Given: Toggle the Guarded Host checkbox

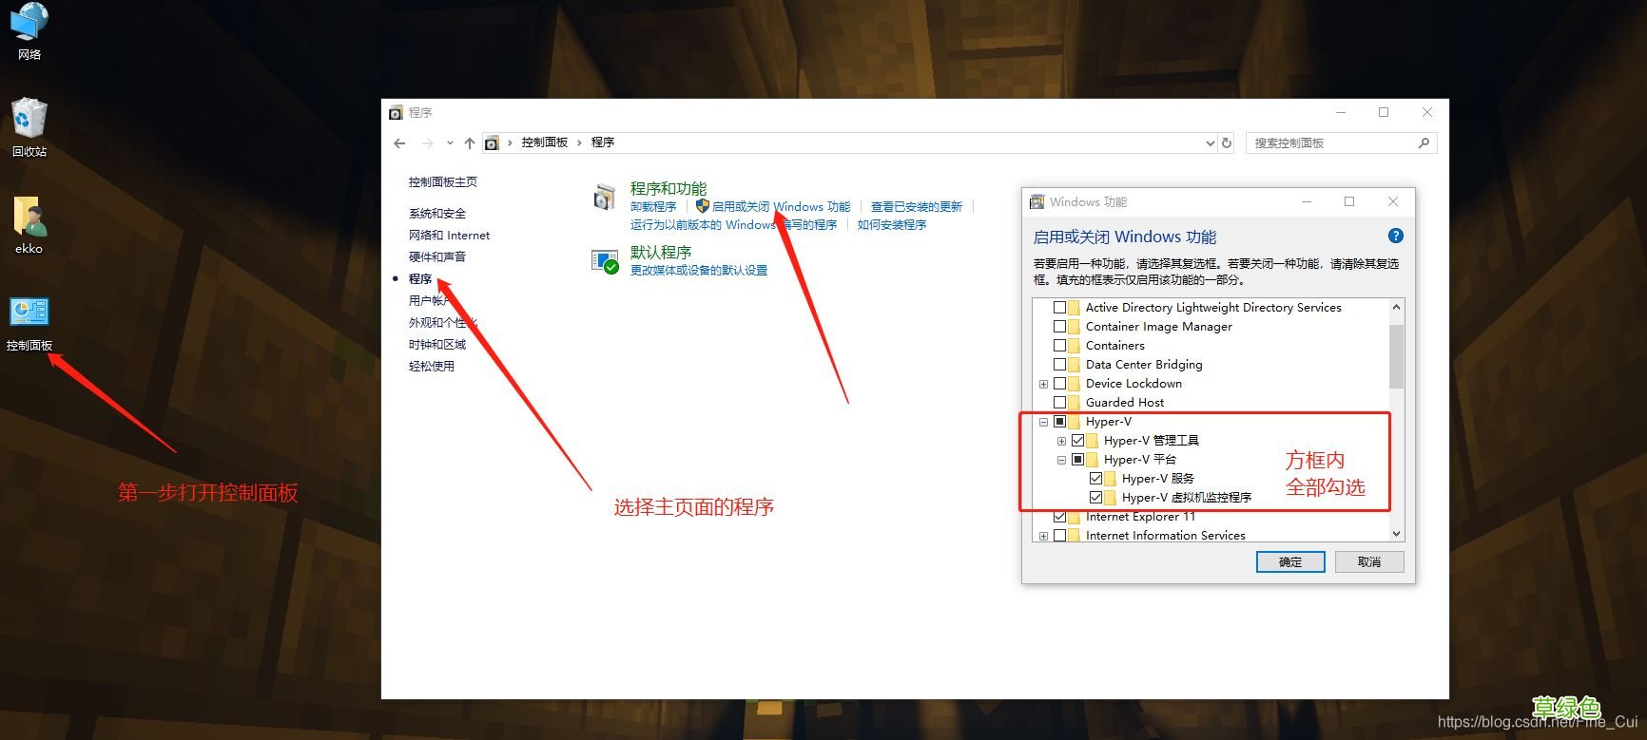Looking at the screenshot, I should tap(1059, 403).
